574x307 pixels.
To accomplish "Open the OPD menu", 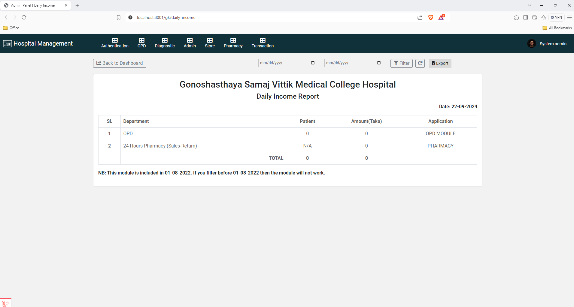I will (x=141, y=43).
